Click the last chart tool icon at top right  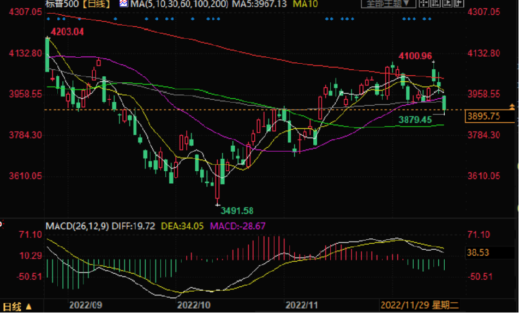click(460, 3)
